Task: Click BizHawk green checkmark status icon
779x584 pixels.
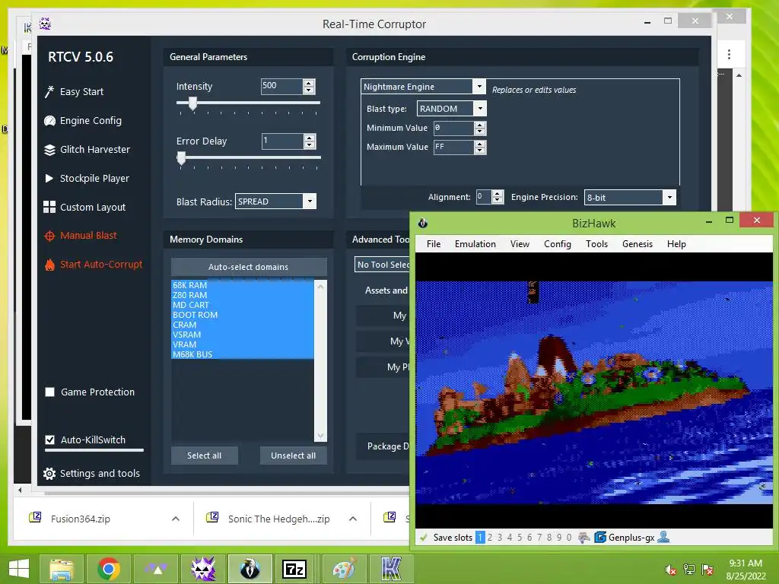Action: (x=424, y=538)
